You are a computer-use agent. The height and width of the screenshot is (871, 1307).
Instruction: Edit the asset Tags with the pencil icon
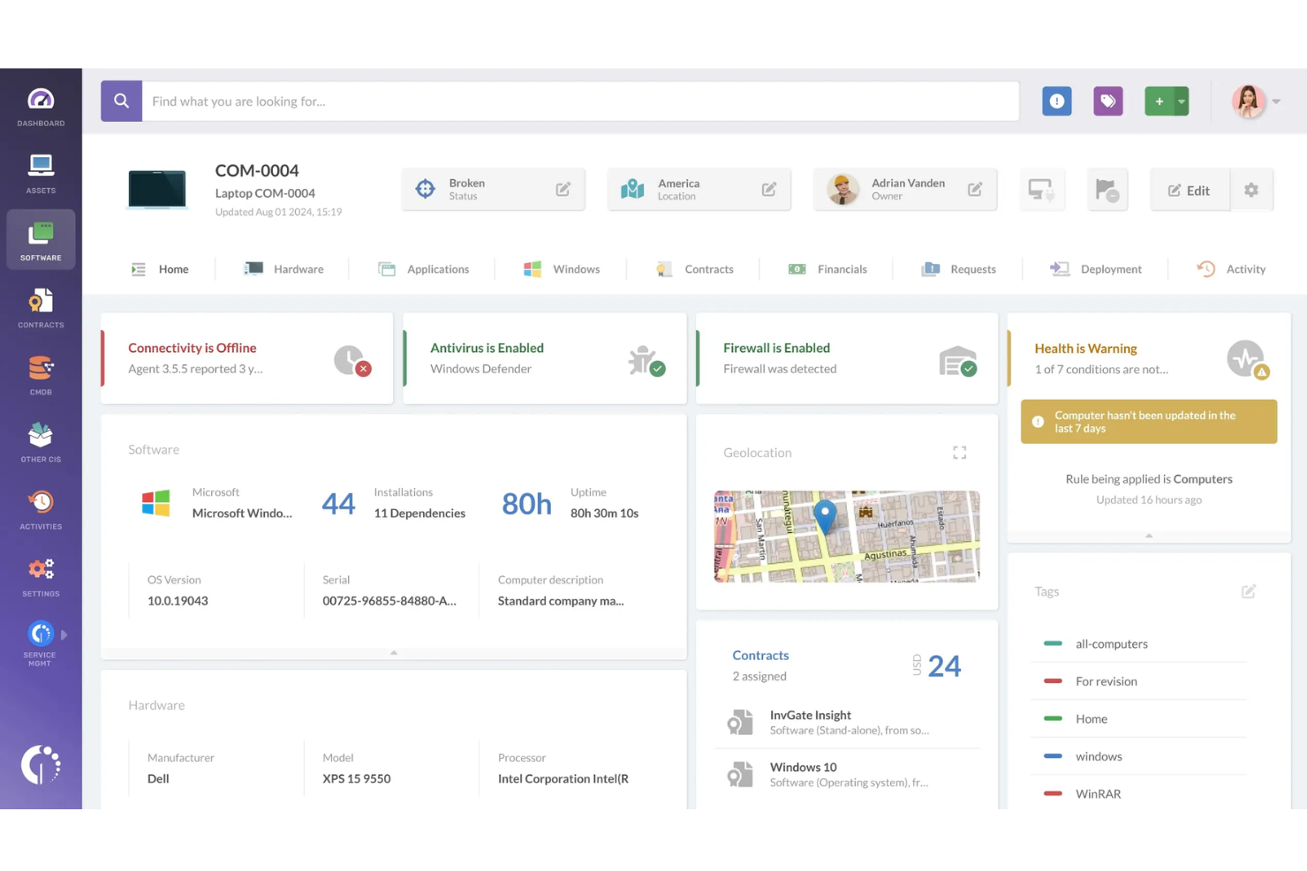(1248, 591)
